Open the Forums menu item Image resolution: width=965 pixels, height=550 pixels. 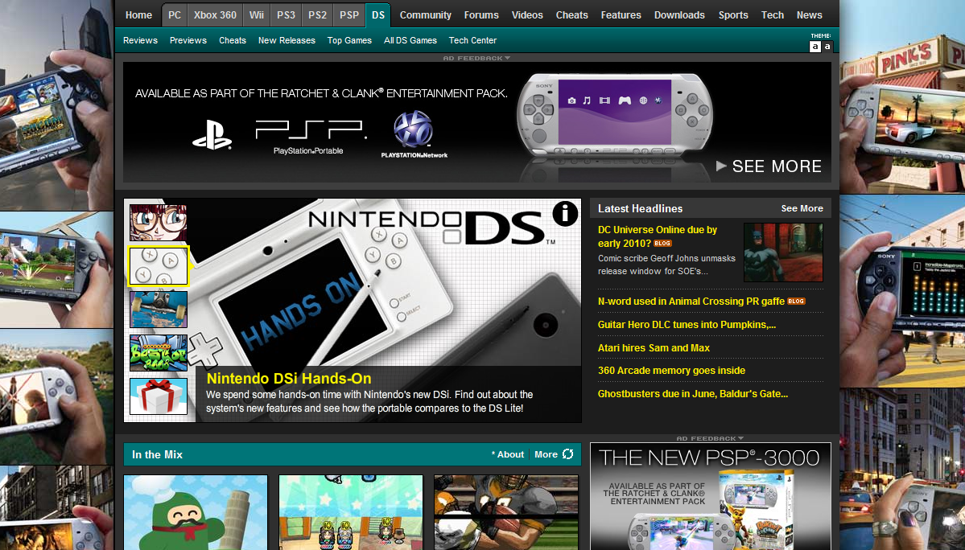[x=481, y=14]
